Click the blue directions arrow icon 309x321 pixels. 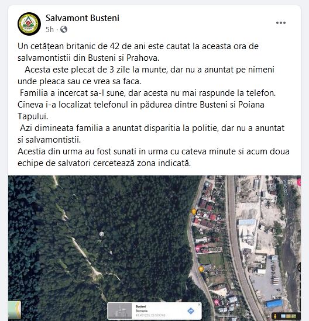(191, 310)
